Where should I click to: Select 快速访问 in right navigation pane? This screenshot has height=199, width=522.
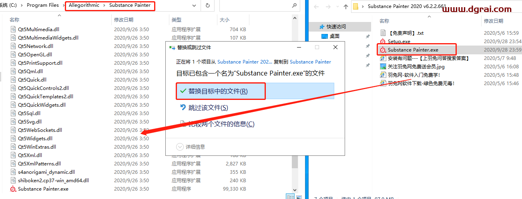(x=336, y=27)
